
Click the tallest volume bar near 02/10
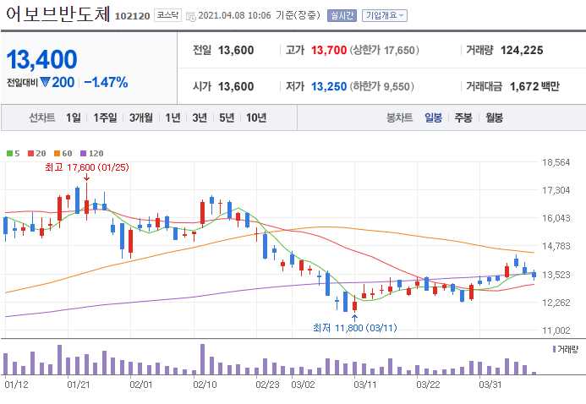[x=203, y=359]
